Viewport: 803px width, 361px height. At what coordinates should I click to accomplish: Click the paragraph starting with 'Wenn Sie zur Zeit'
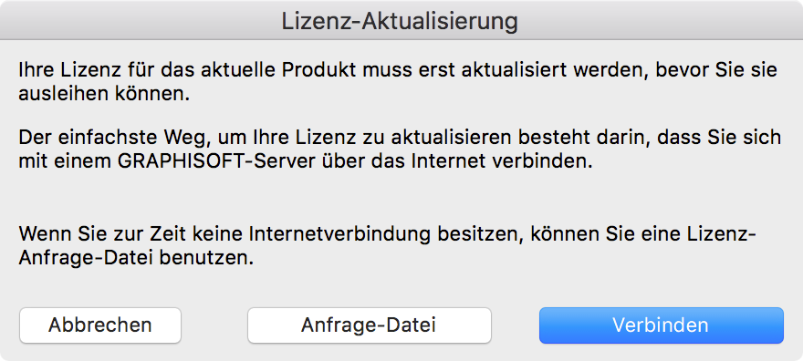tap(387, 246)
